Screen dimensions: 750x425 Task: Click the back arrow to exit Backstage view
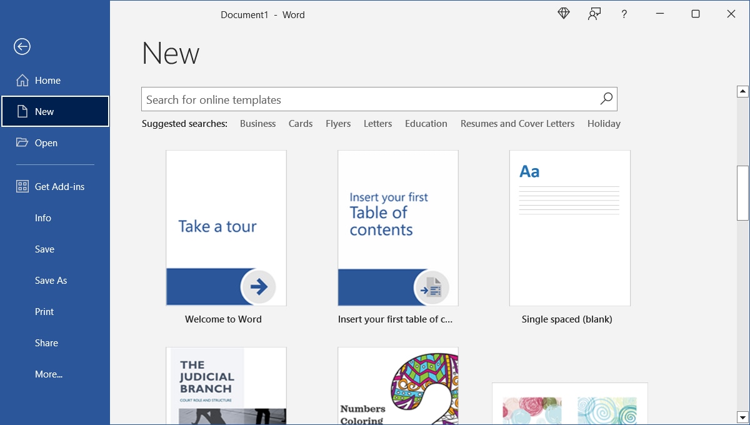tap(22, 46)
